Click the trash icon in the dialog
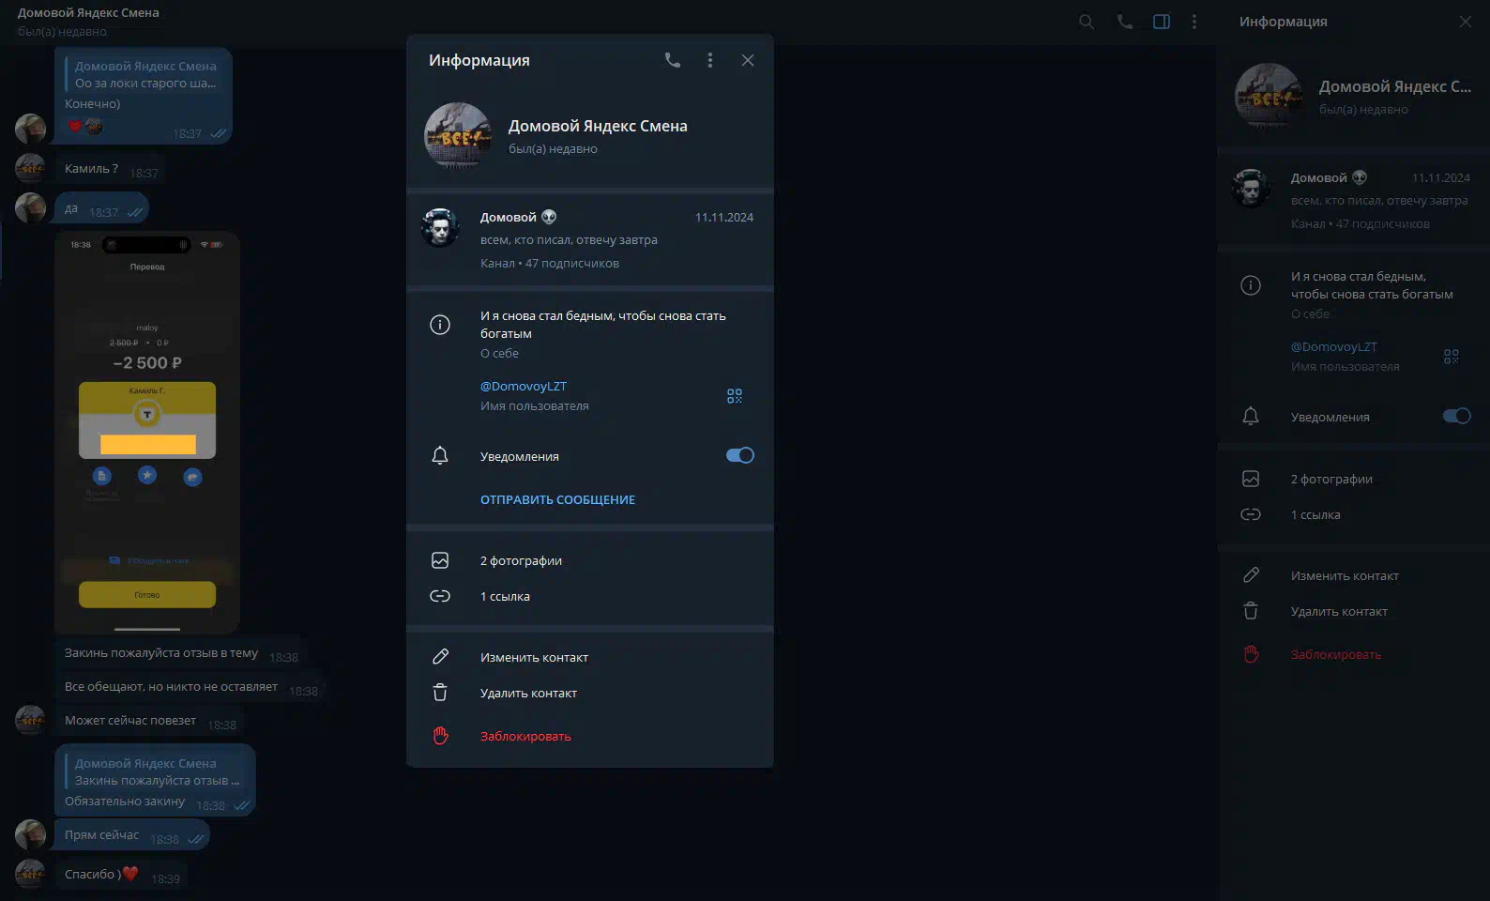 (440, 693)
